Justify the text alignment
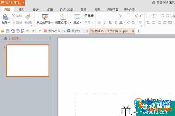The height and width of the screenshot is (116, 175). 165,22
